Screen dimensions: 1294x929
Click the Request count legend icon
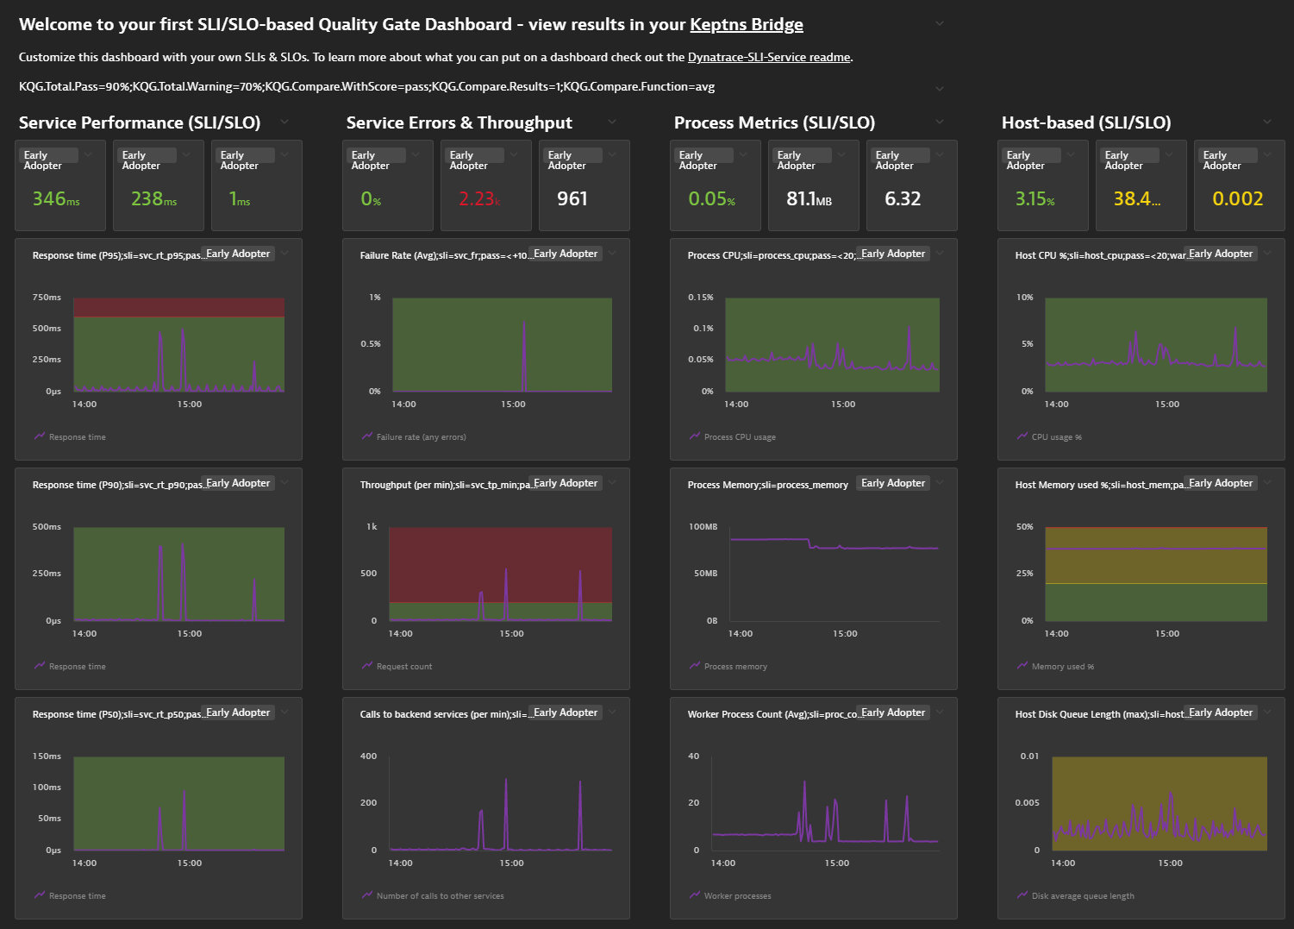[367, 666]
